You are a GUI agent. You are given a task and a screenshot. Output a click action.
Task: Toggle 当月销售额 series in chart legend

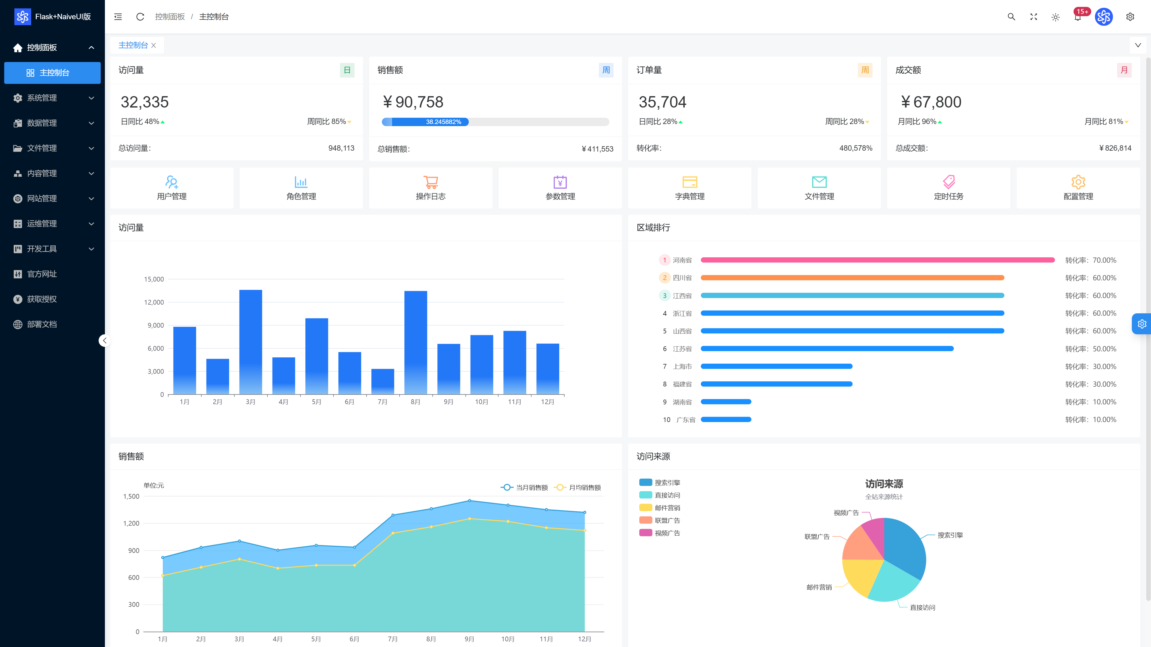524,487
